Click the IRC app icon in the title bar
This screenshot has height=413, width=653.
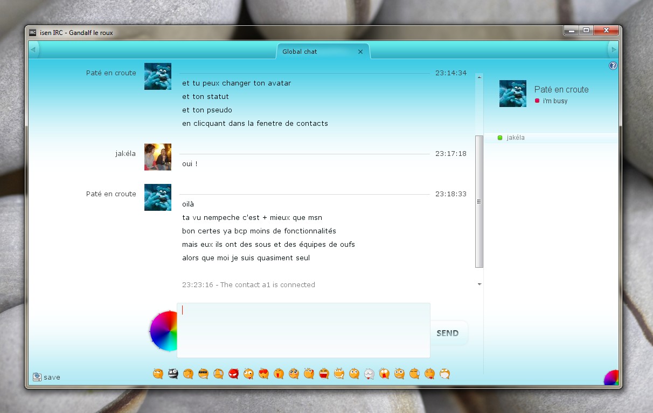[33, 32]
